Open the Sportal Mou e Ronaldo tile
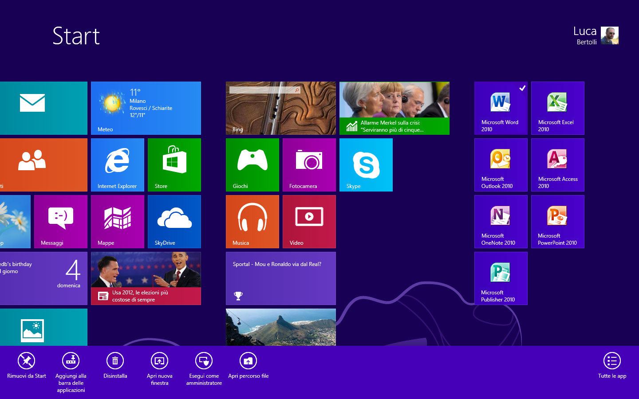The height and width of the screenshot is (399, 639). pos(281,278)
